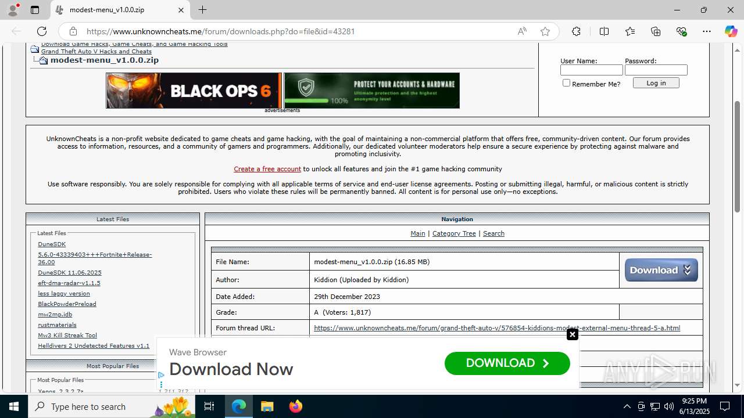Screen dimensions: 744x418
Task: Open the tab actions menu icon
Action: point(35,10)
